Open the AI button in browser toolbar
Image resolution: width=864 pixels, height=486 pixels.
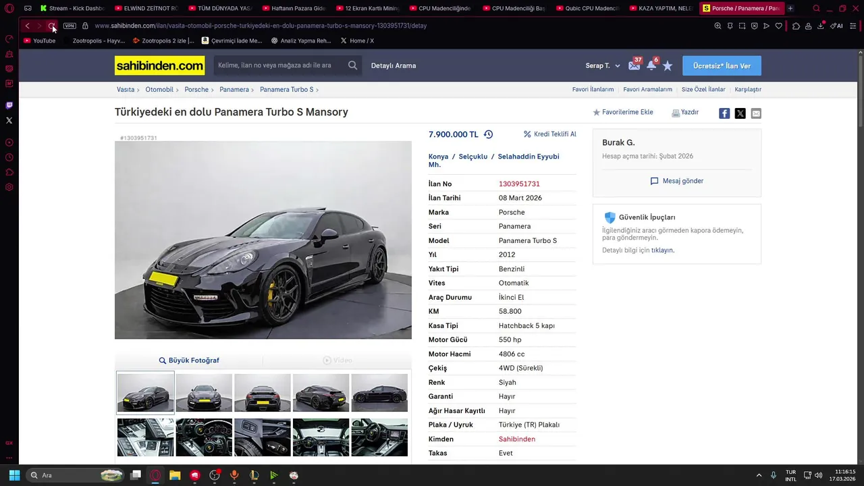(836, 26)
